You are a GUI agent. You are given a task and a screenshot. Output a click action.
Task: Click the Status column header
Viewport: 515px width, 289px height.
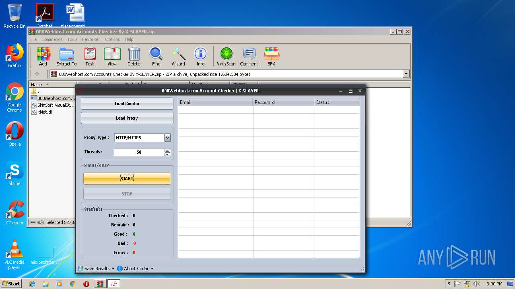click(337, 102)
